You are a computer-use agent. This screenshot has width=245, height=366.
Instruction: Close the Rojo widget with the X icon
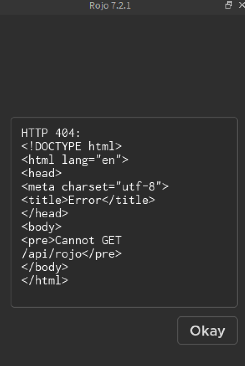241,5
